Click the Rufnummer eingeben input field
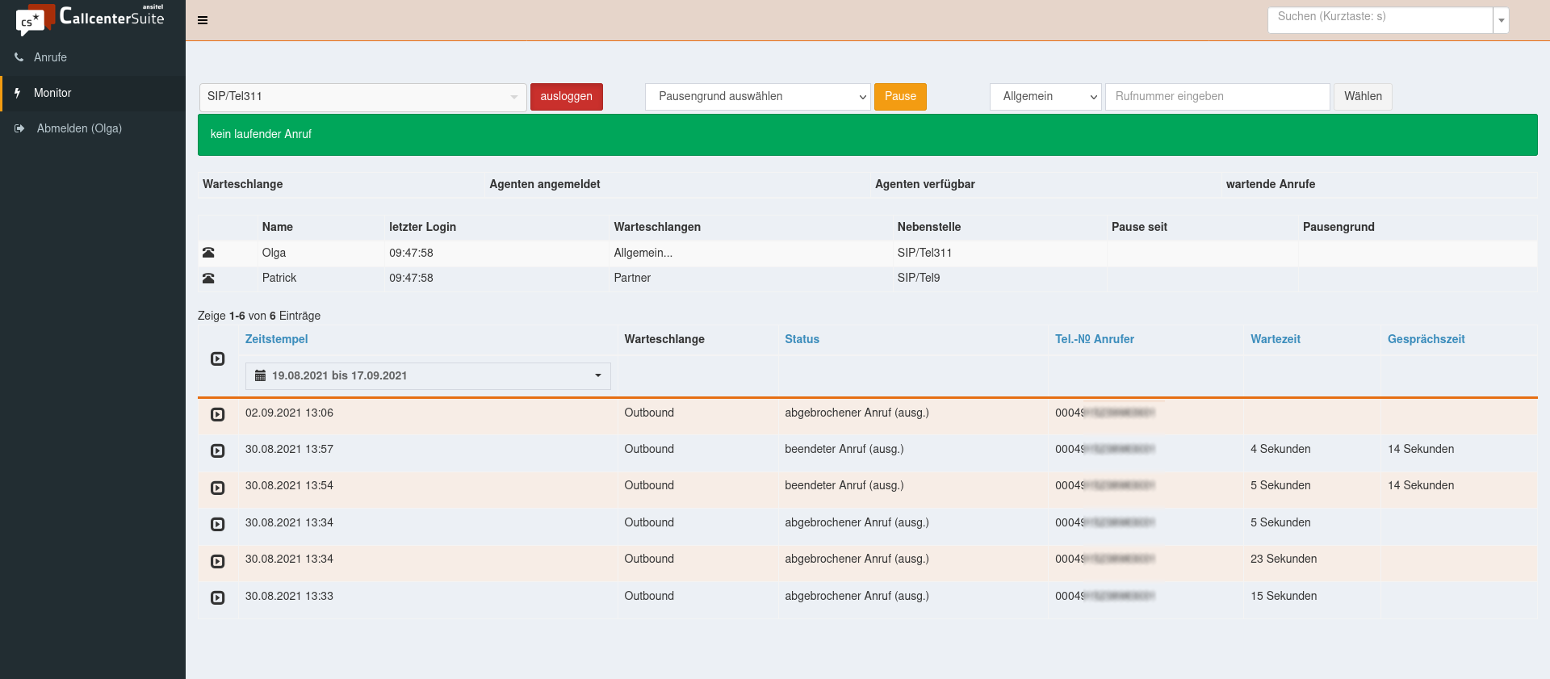The image size is (1550, 679). (x=1217, y=97)
